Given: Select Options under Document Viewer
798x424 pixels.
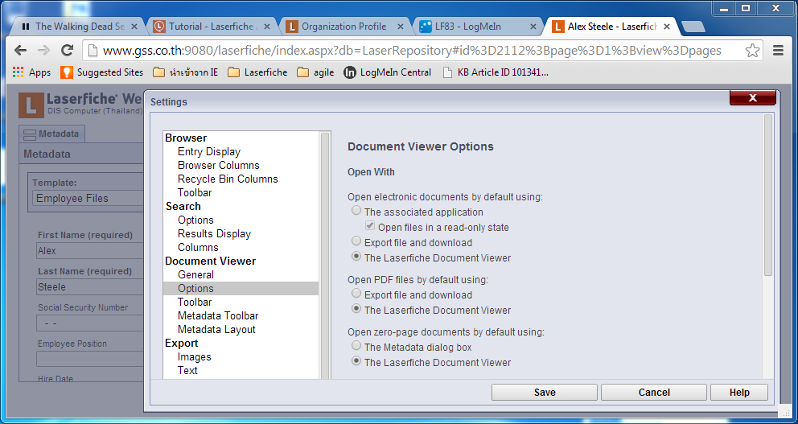Looking at the screenshot, I should (x=241, y=289).
